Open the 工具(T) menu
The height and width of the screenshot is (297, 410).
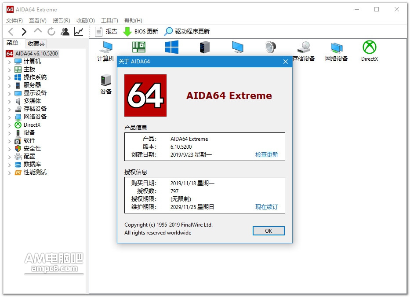(x=109, y=20)
